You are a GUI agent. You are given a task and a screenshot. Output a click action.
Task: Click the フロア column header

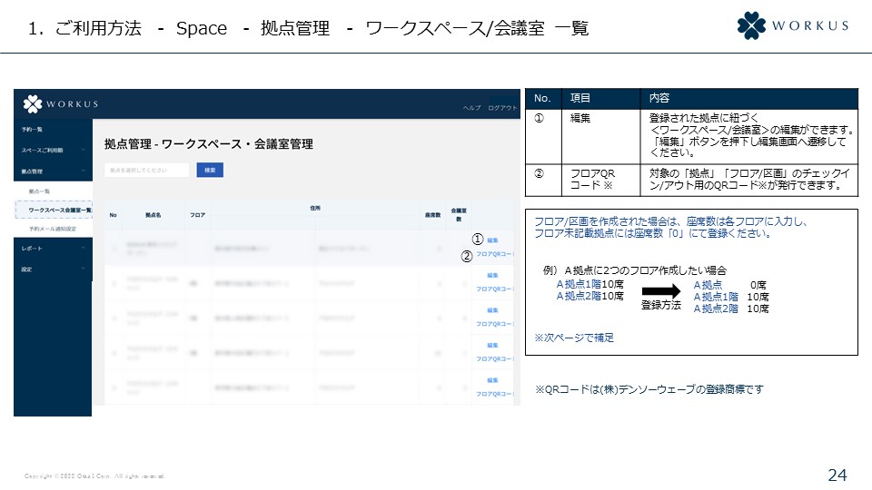click(197, 215)
